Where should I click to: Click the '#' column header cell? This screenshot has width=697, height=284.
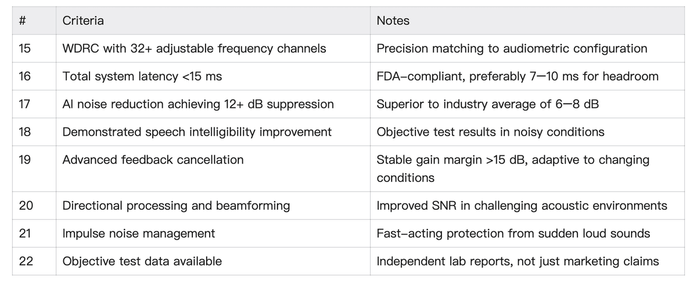tap(23, 21)
